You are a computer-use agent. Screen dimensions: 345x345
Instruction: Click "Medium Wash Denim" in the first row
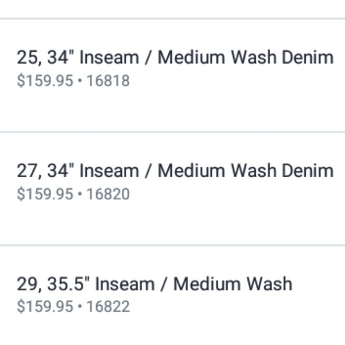point(246,58)
